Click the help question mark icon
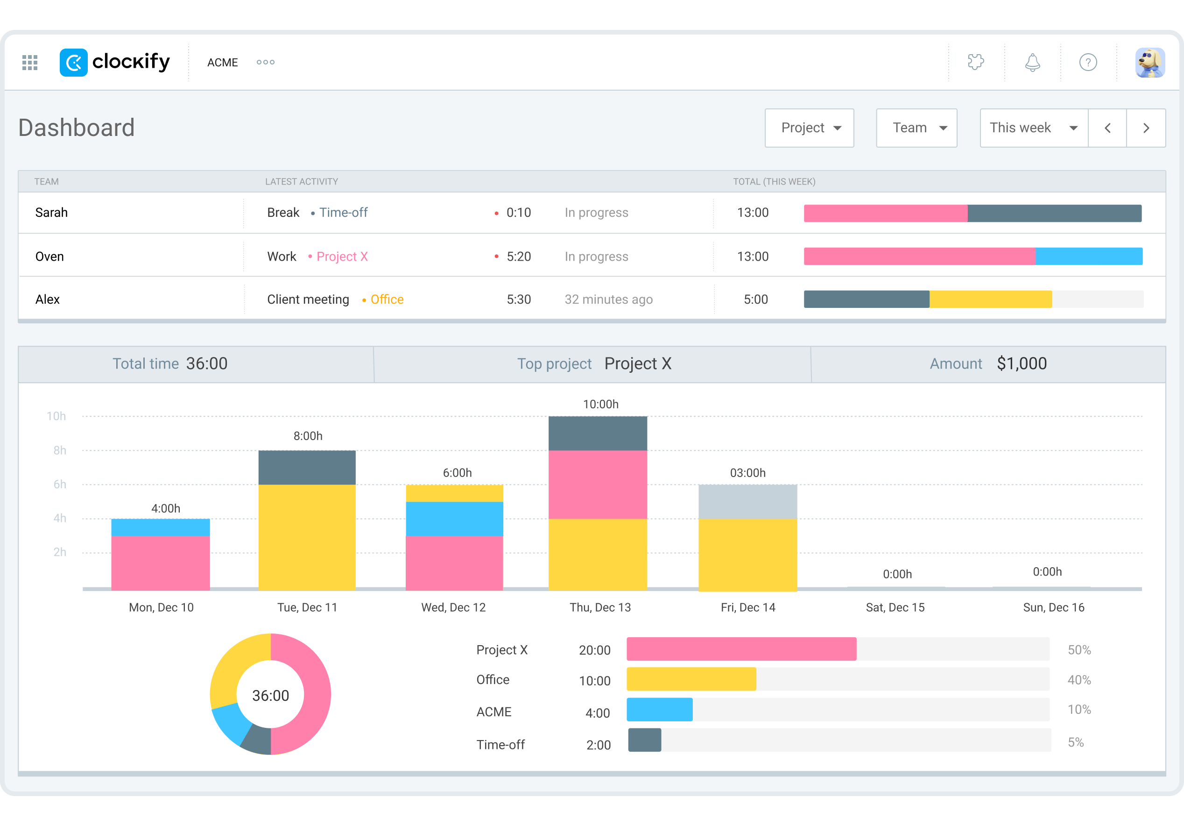 click(x=1088, y=62)
